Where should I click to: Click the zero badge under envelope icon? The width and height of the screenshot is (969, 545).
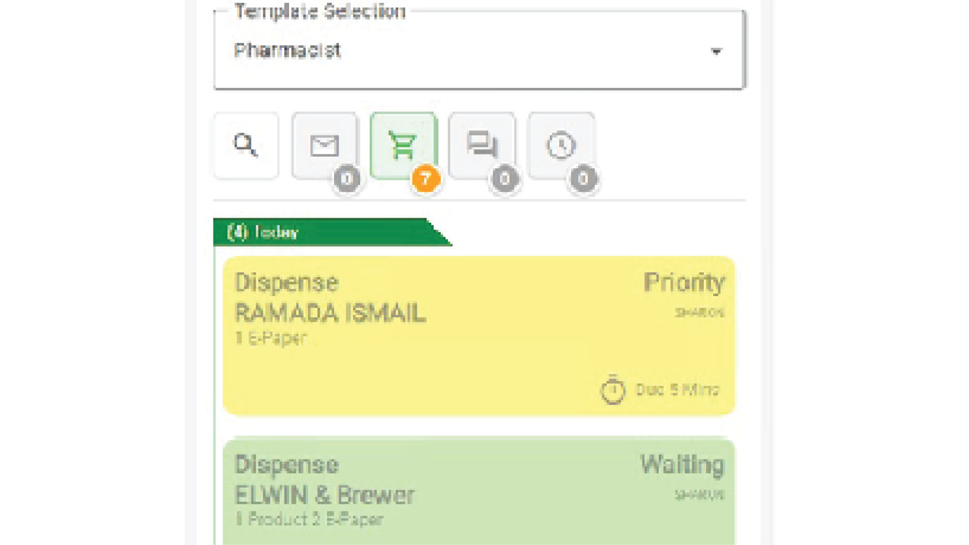pos(347,179)
